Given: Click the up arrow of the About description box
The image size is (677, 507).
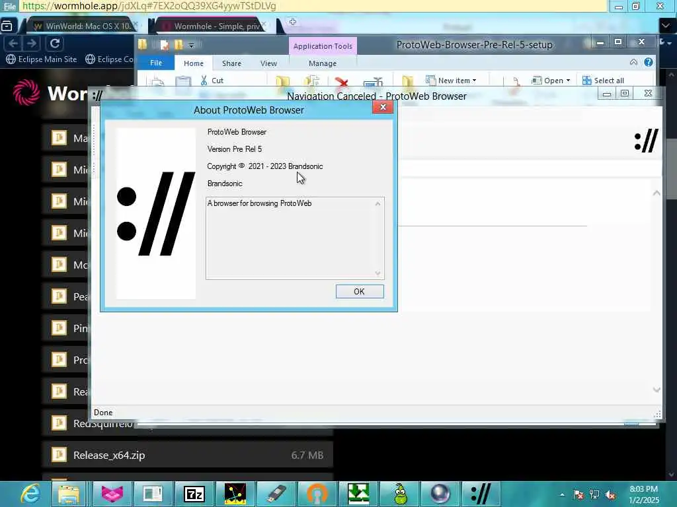Looking at the screenshot, I should coord(378,203).
